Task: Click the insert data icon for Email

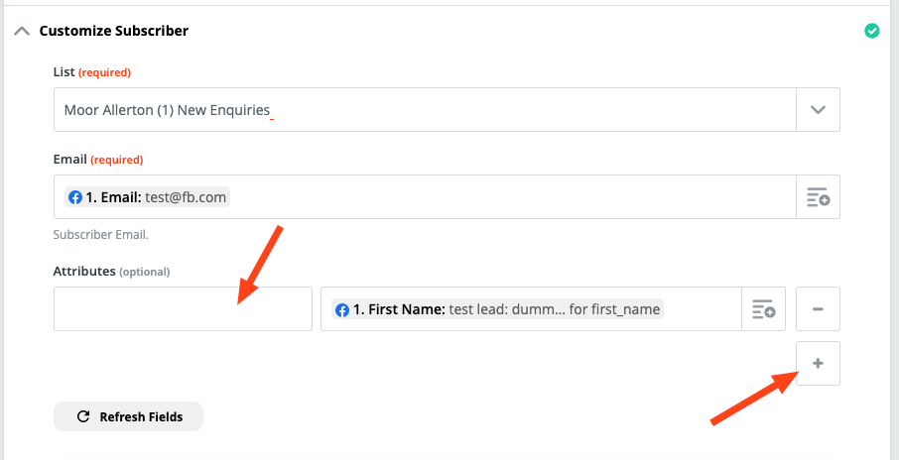Action: coord(818,197)
